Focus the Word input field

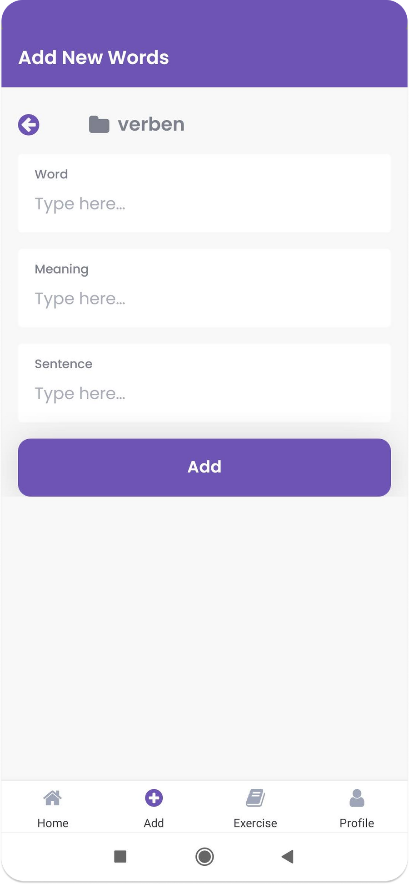point(204,204)
